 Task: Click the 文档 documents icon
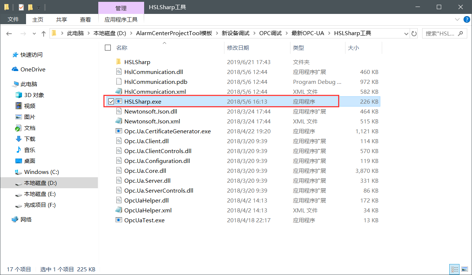(x=19, y=128)
